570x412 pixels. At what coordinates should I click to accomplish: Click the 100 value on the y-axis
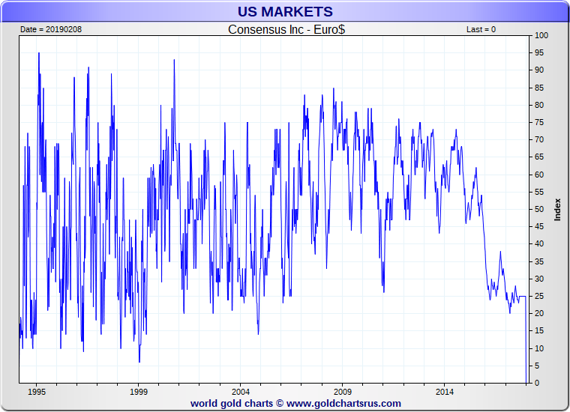(541, 35)
